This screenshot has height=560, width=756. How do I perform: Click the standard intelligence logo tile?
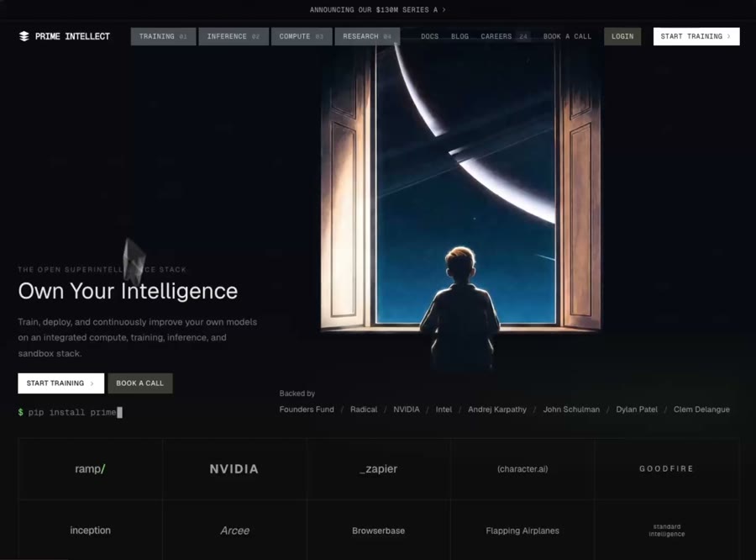tap(667, 530)
